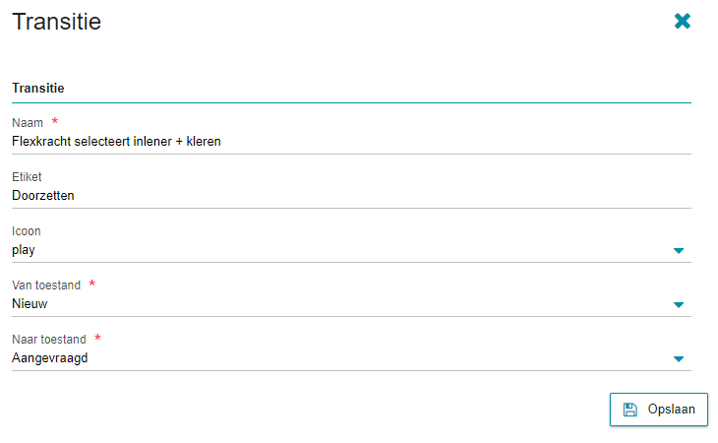Screen dimensions: 718x443
Task: Click the red asterisk beside Naar toestand
Action: 97,339
